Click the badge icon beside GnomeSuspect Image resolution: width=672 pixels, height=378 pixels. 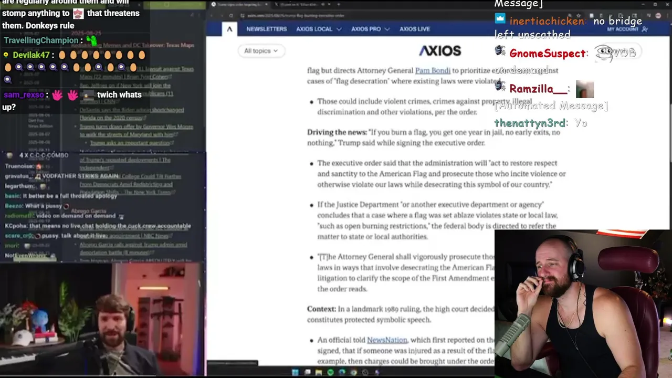pos(500,51)
